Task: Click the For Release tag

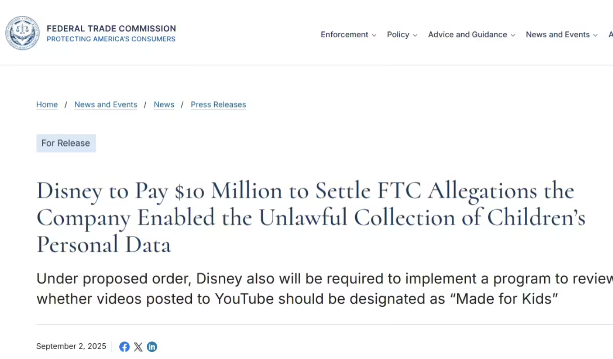Action: click(66, 143)
